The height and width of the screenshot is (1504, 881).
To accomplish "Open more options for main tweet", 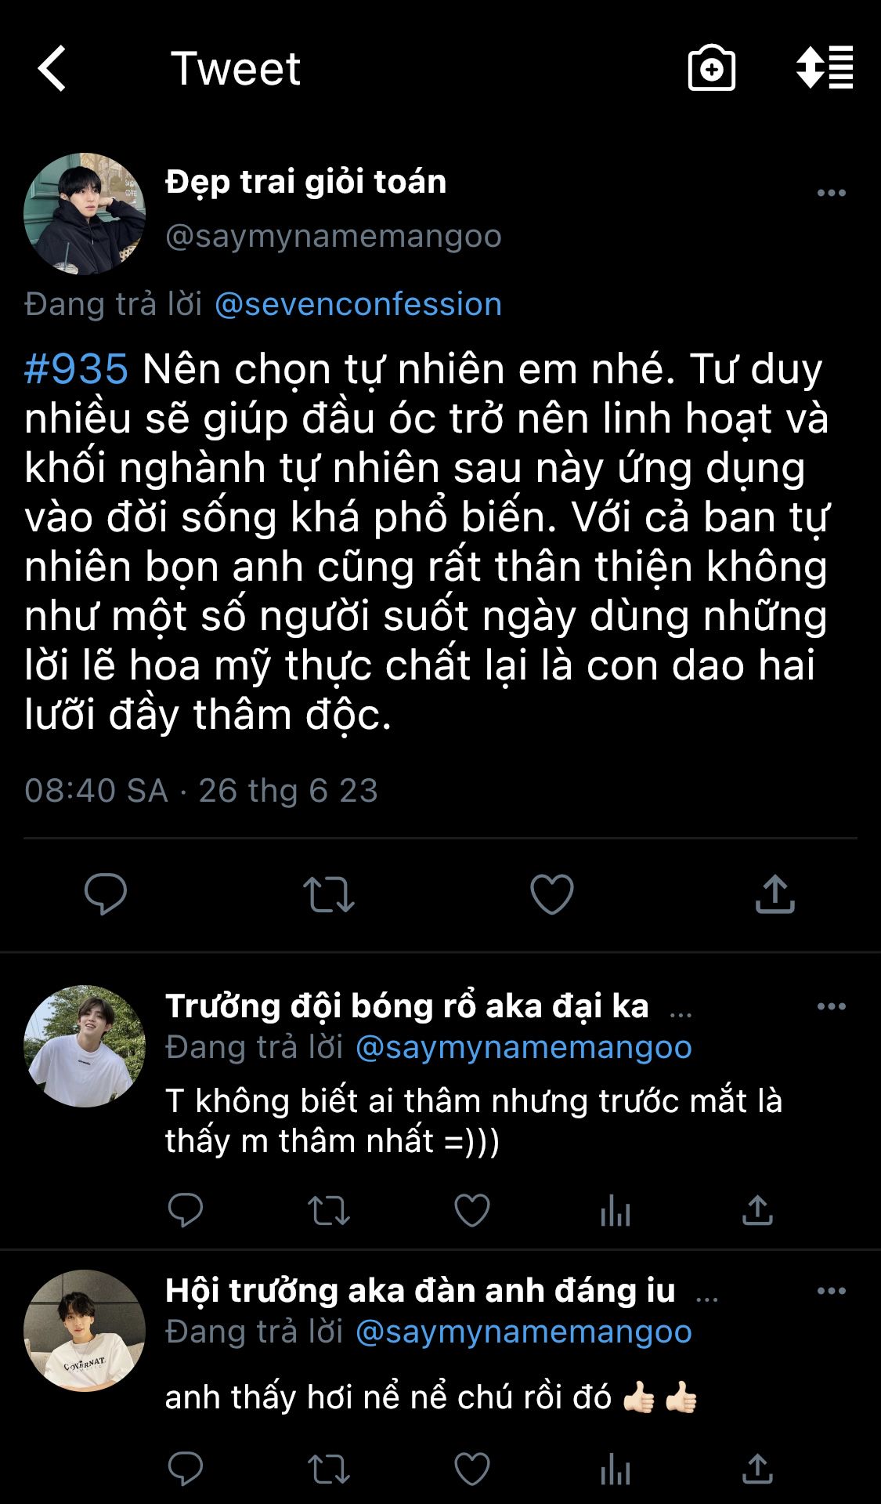I will click(831, 193).
